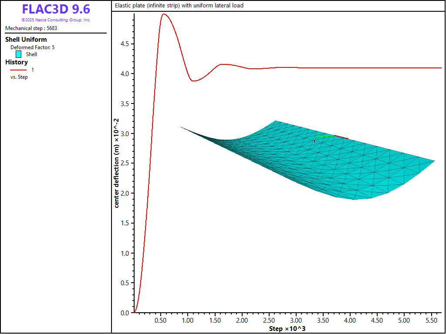The height and width of the screenshot is (334, 446).
Task: Select the History legend heading
Action: click(17, 62)
